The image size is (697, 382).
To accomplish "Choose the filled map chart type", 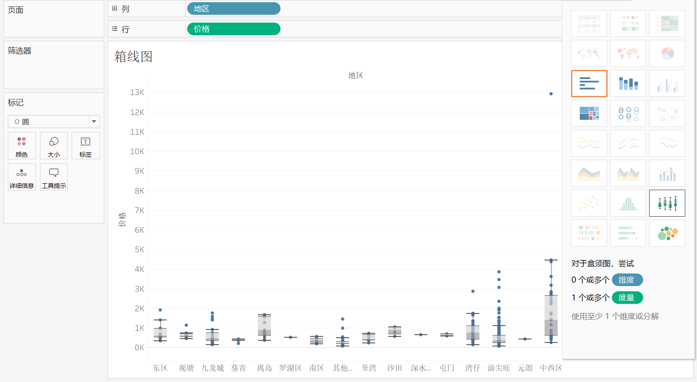I will [628, 53].
